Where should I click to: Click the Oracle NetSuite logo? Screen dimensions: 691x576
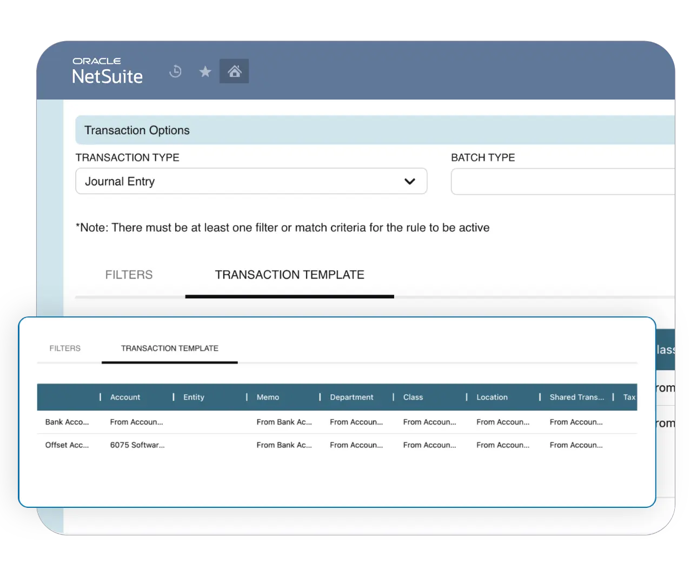pos(108,71)
